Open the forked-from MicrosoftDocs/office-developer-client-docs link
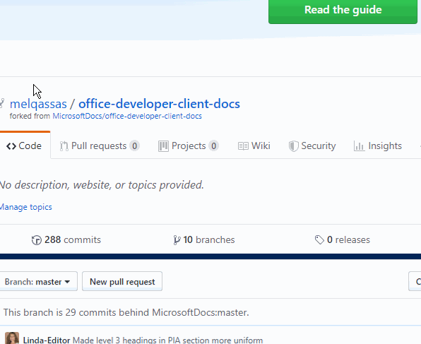This screenshot has height=344, width=421. pos(127,116)
